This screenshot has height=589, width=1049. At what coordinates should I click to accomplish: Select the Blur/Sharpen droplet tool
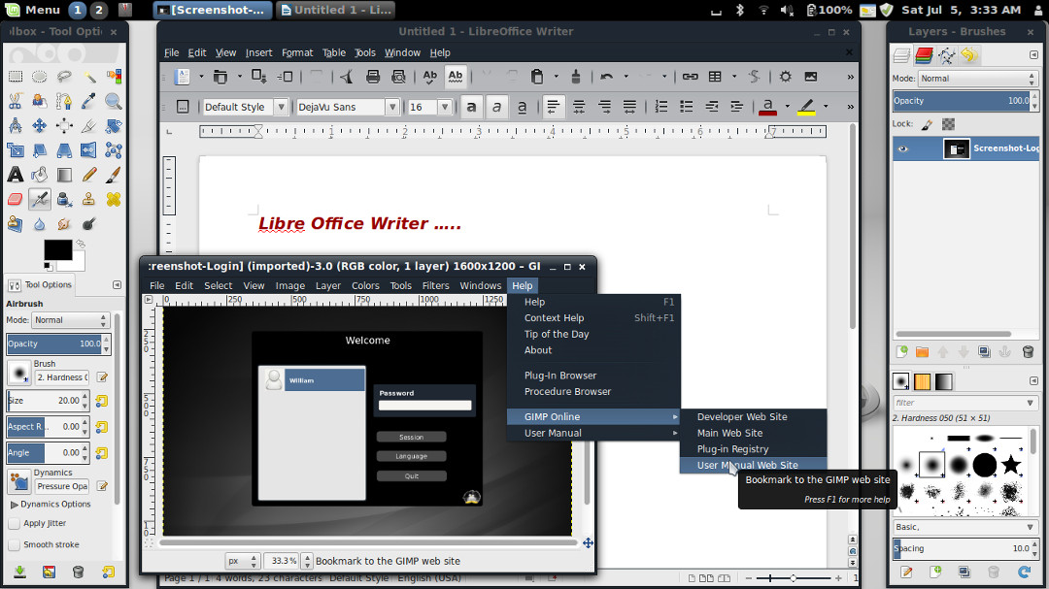[40, 224]
